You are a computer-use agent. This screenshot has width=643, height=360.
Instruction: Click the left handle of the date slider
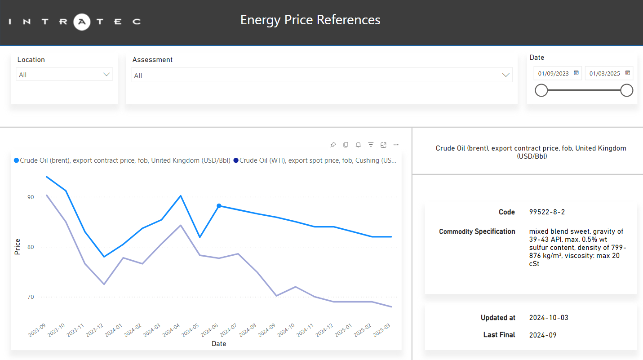pyautogui.click(x=541, y=90)
